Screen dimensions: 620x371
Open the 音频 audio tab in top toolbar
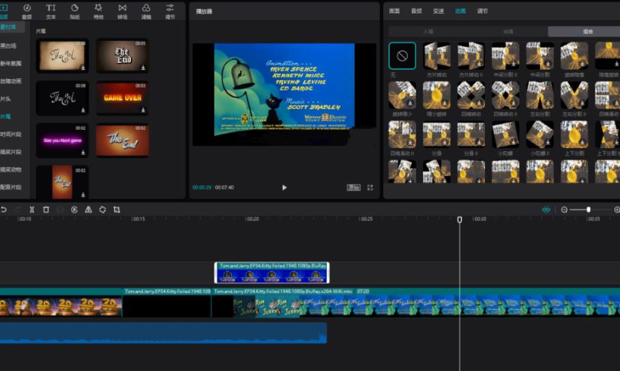point(27,11)
